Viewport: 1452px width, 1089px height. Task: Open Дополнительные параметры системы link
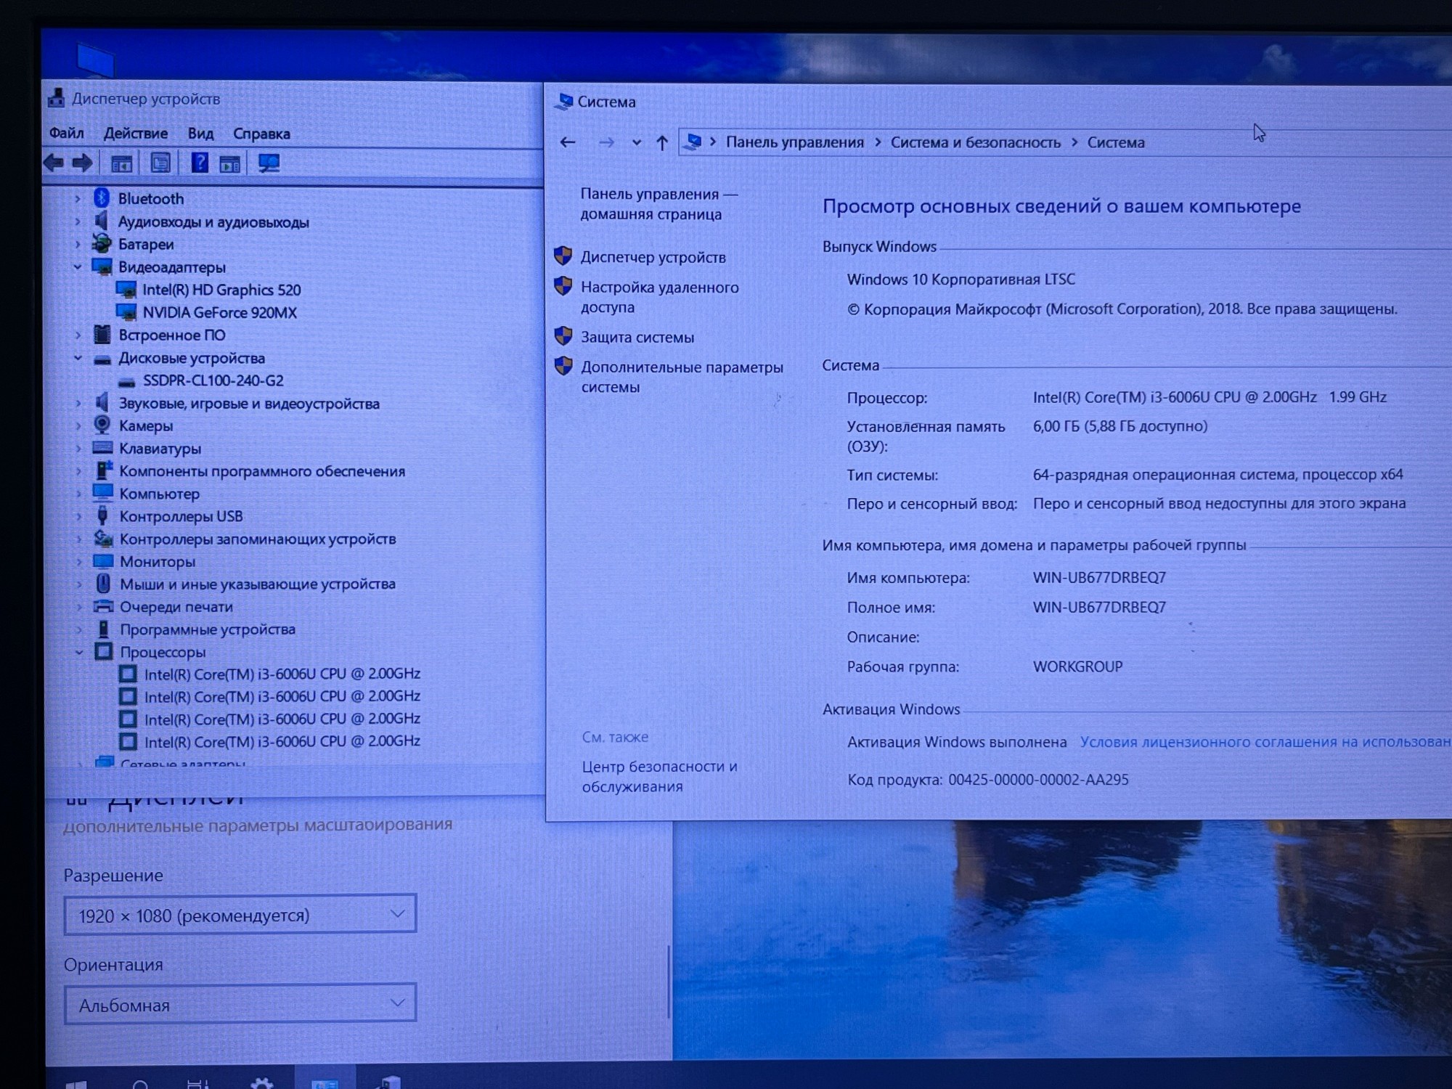tap(682, 377)
